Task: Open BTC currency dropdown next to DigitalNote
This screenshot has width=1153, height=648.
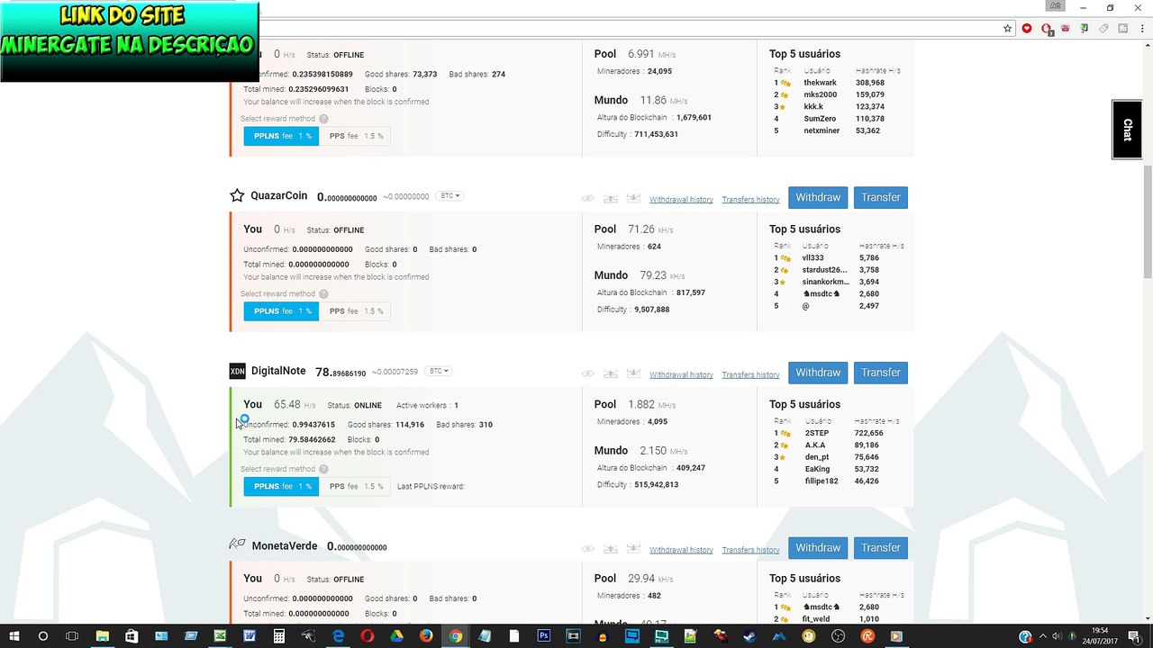Action: 439,371
